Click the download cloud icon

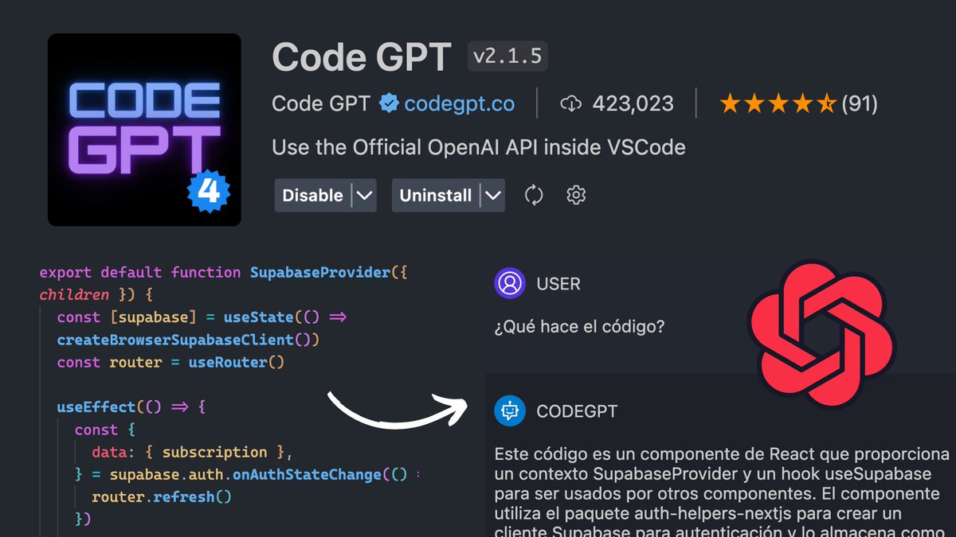tap(571, 103)
